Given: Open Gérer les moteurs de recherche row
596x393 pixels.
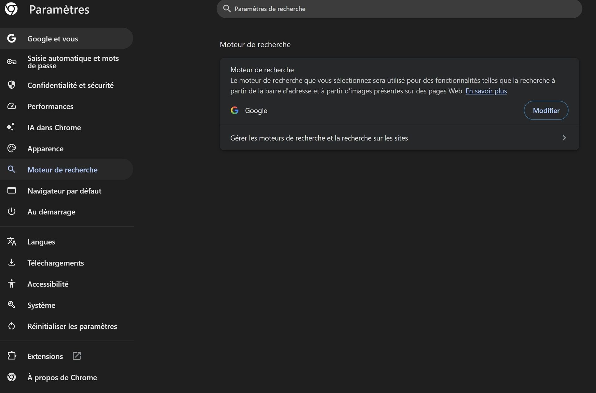Looking at the screenshot, I should tap(399, 138).
